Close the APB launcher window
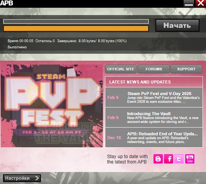The height and width of the screenshot is (184, 206). (201, 3)
